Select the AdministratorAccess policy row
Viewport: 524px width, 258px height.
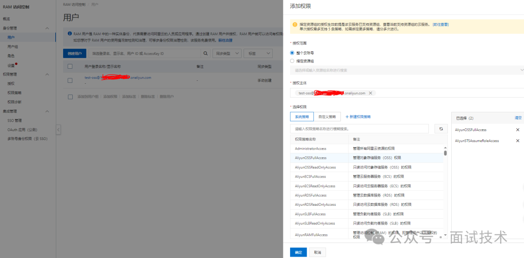(367, 148)
